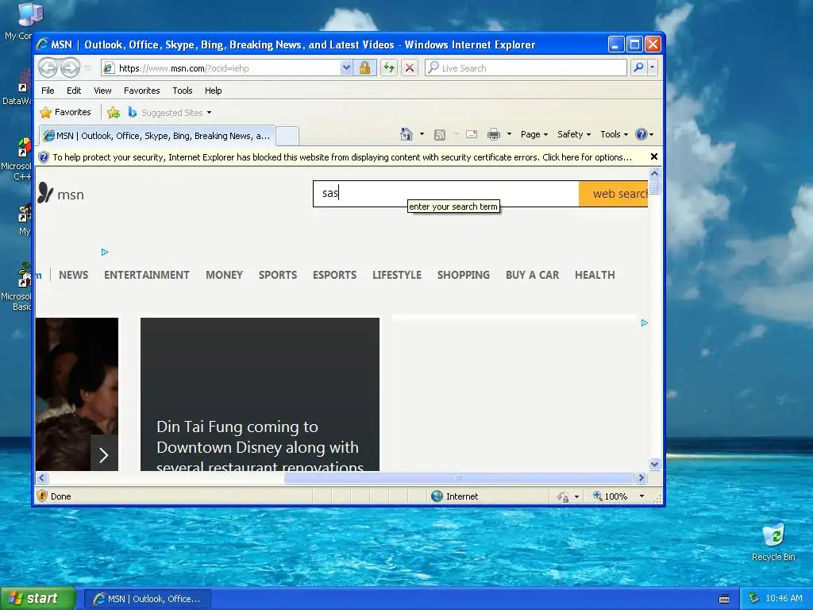
Task: Change zoom level at 100%
Action: [x=618, y=496]
